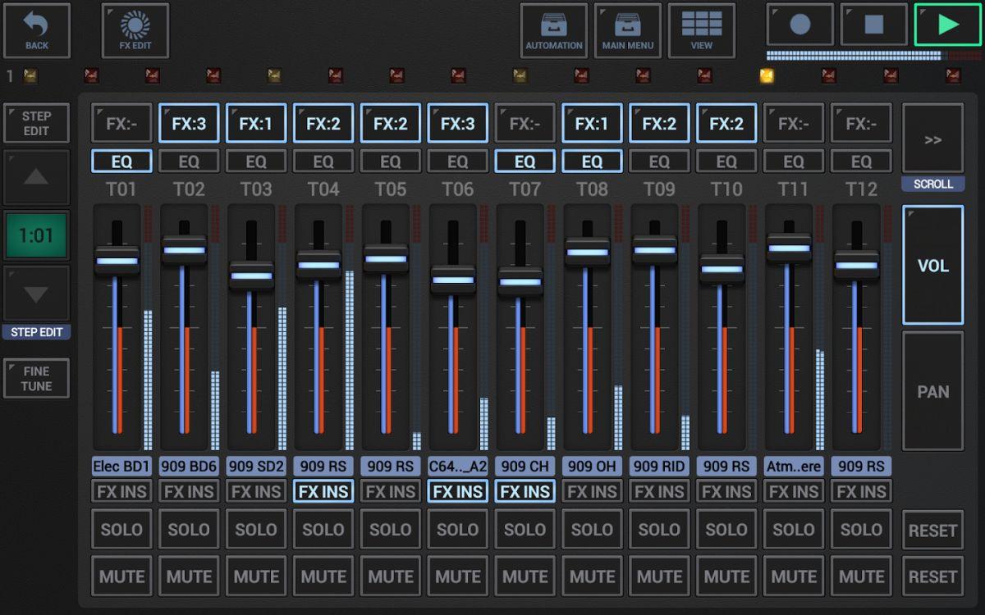
Task: Open the FX:3 send selector for T06
Action: (458, 124)
